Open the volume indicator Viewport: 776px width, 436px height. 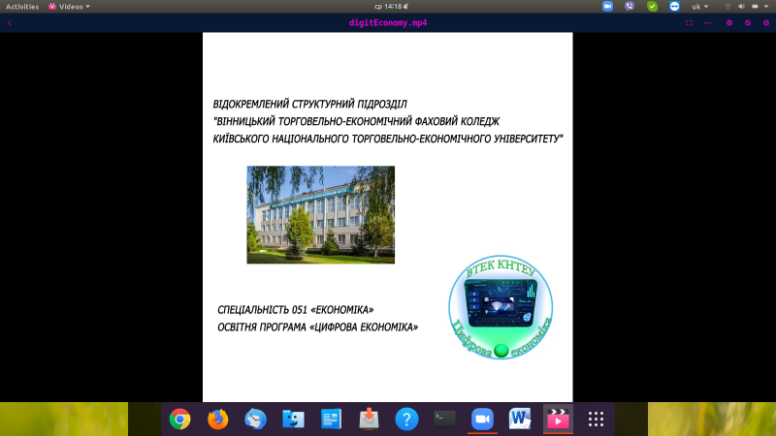741,7
